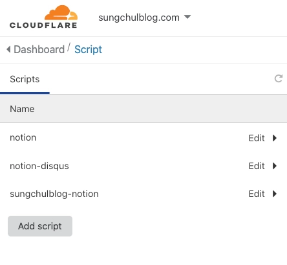Refresh the scripts list
The height and width of the screenshot is (265, 287).
point(279,78)
